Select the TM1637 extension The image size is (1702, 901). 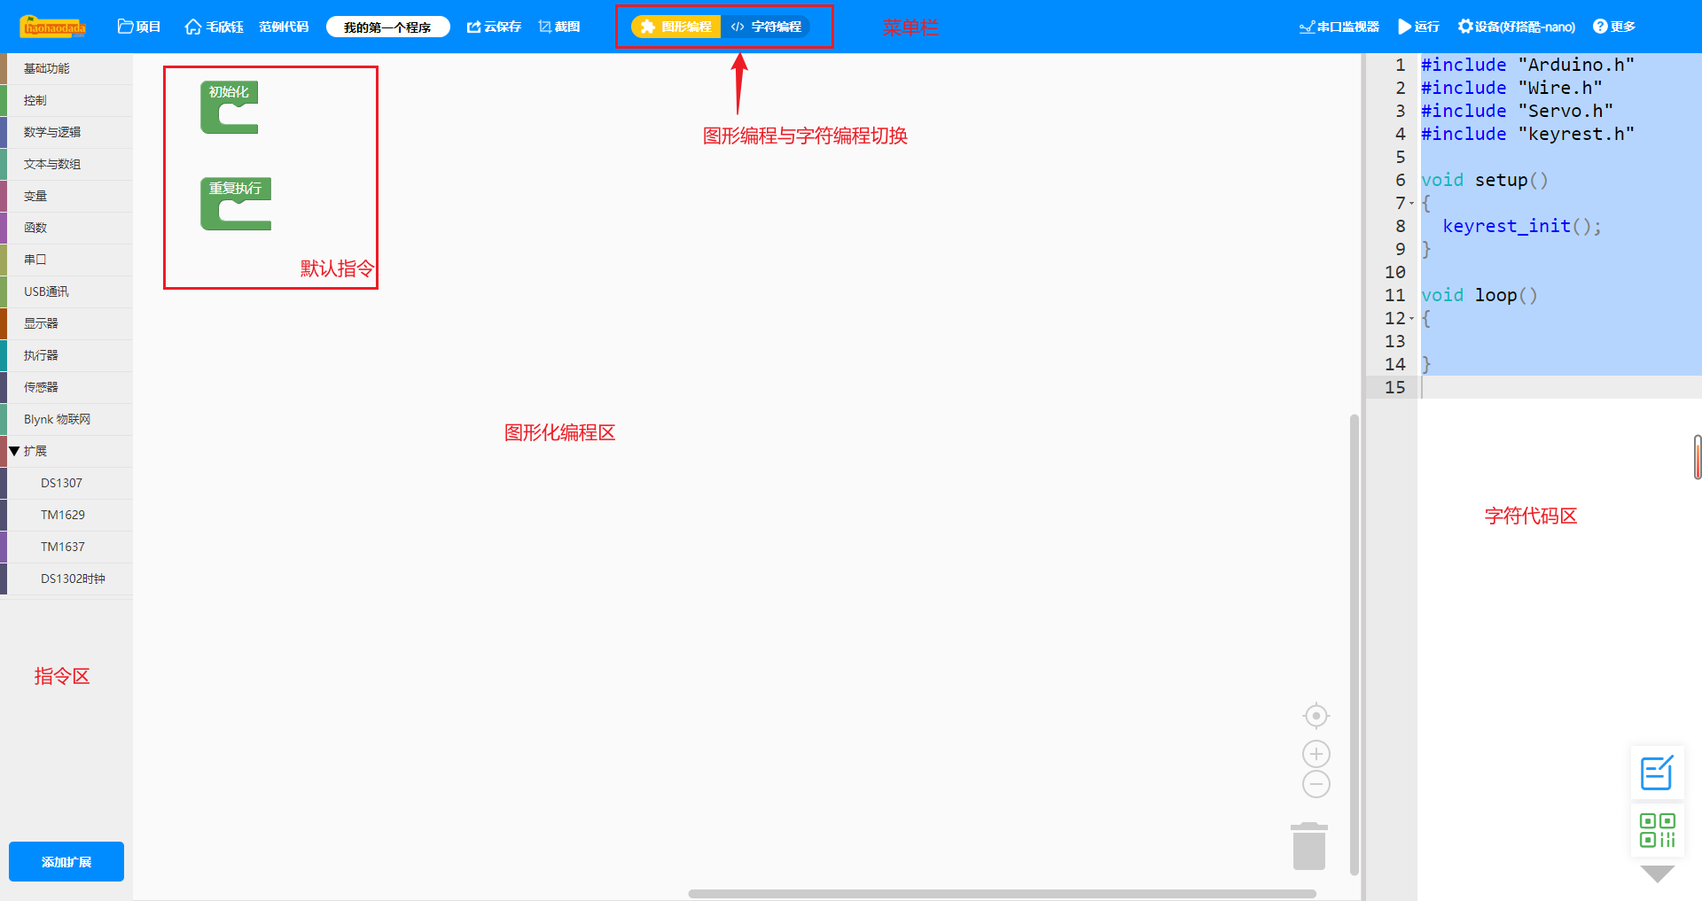point(66,547)
